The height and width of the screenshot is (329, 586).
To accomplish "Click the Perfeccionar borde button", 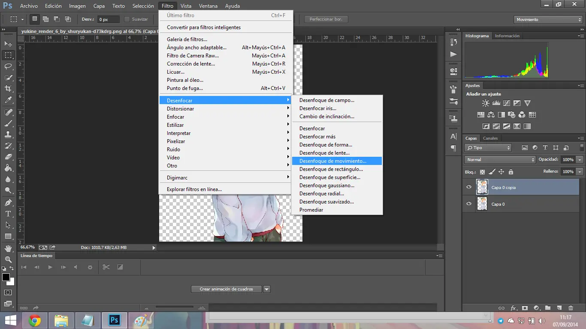I will (326, 19).
